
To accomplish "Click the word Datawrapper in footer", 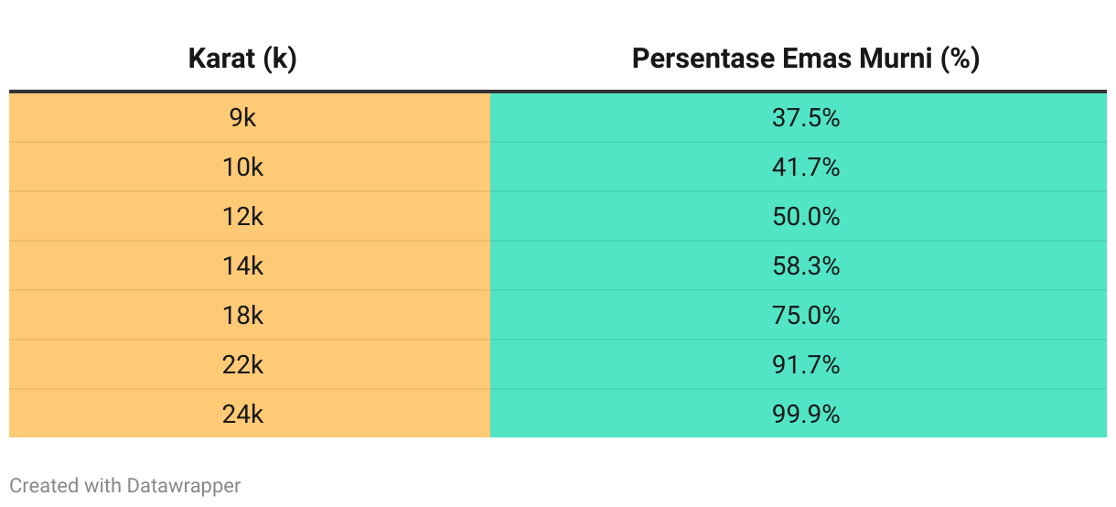I will pos(185,486).
